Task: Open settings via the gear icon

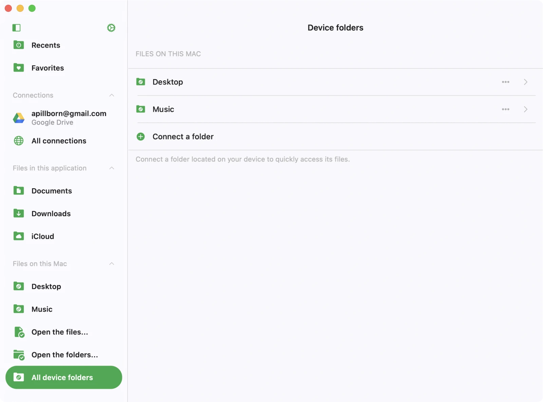Action: tap(111, 28)
